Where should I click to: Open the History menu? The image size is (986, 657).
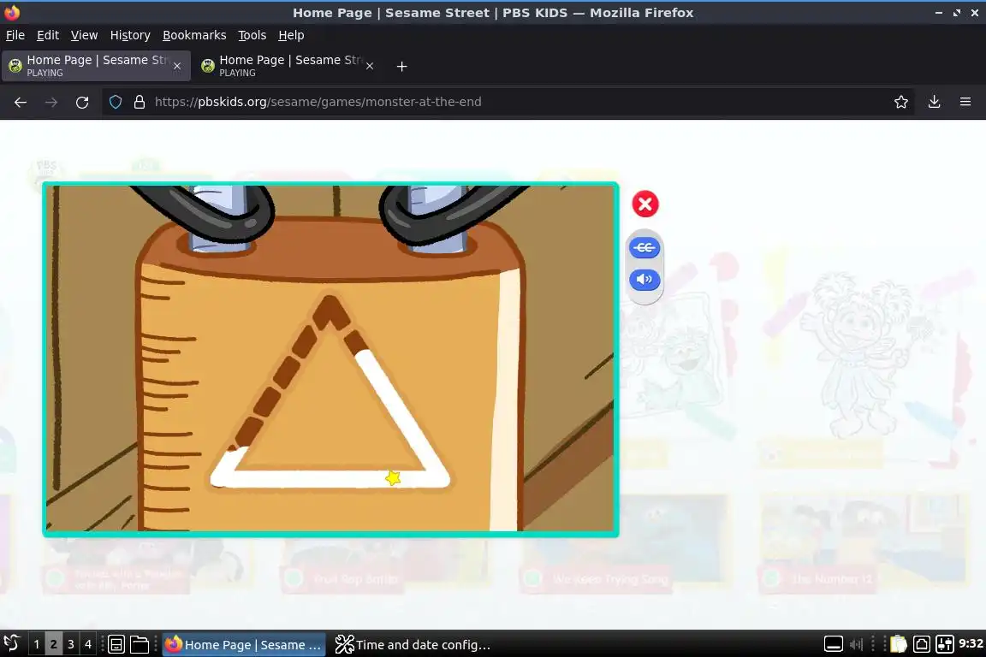130,35
